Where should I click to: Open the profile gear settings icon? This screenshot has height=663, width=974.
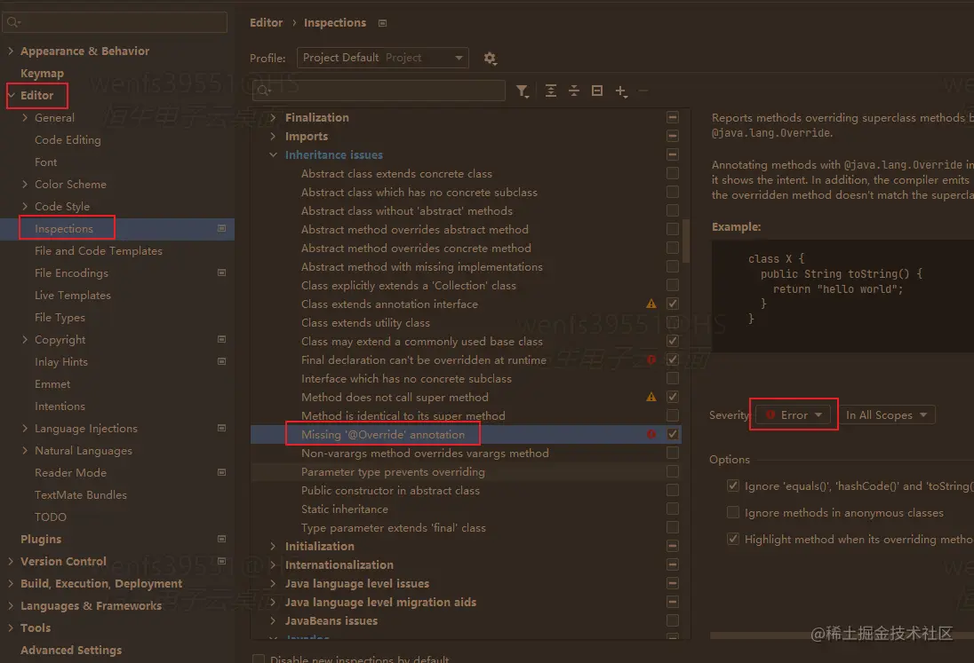coord(490,59)
